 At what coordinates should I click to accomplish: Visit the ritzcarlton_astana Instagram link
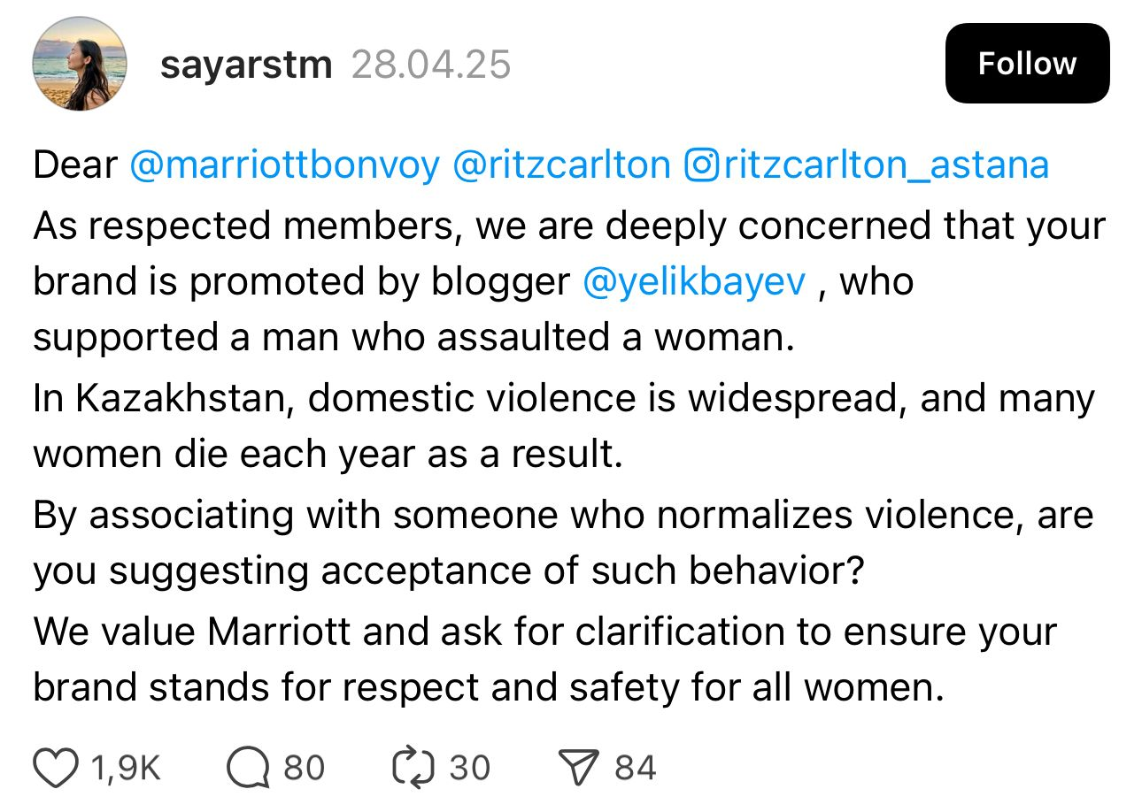[x=885, y=165]
